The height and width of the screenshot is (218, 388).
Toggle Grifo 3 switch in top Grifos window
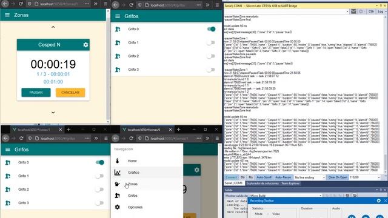tap(210, 70)
